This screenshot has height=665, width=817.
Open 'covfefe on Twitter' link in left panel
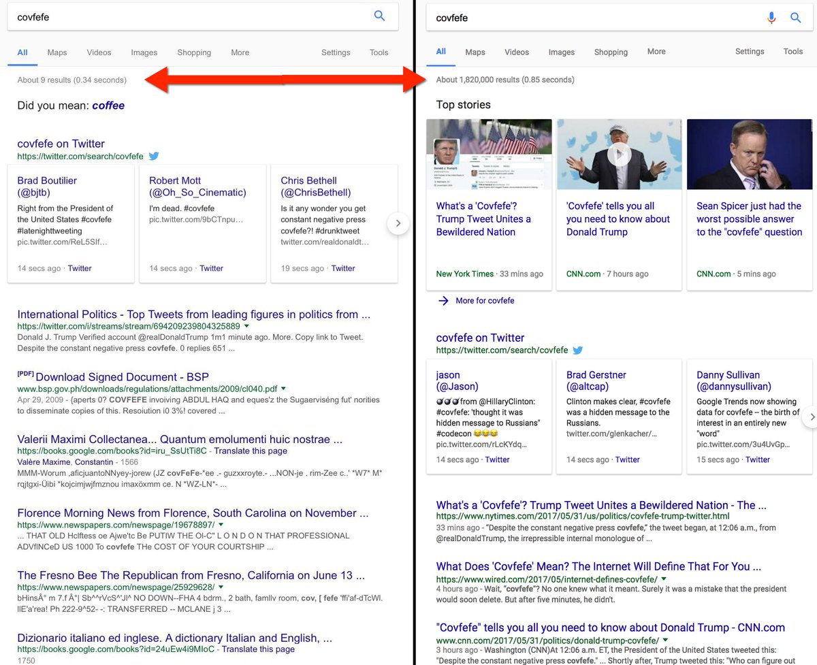[x=61, y=144]
